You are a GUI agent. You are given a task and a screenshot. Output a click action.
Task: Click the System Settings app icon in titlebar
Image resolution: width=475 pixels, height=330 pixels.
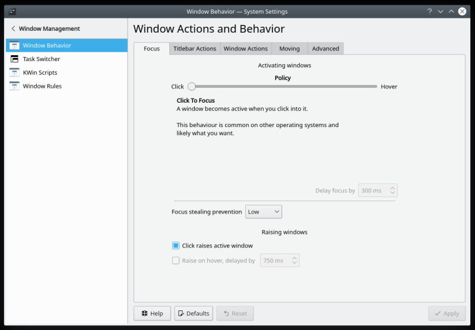click(x=12, y=11)
